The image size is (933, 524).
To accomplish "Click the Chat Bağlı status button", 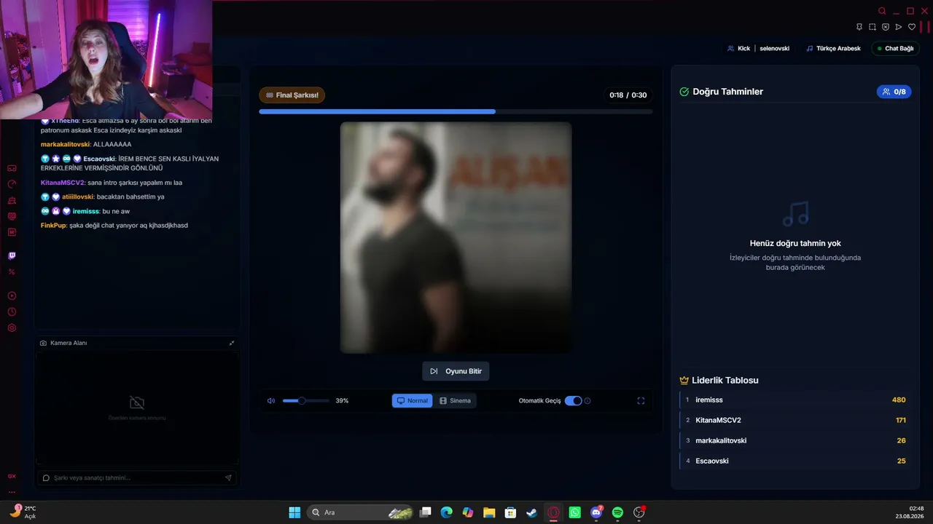I will (895, 49).
